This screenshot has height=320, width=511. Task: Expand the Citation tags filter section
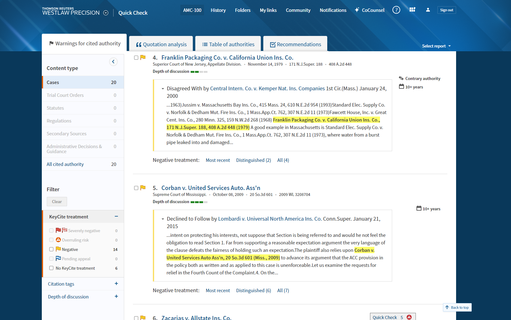116,284
